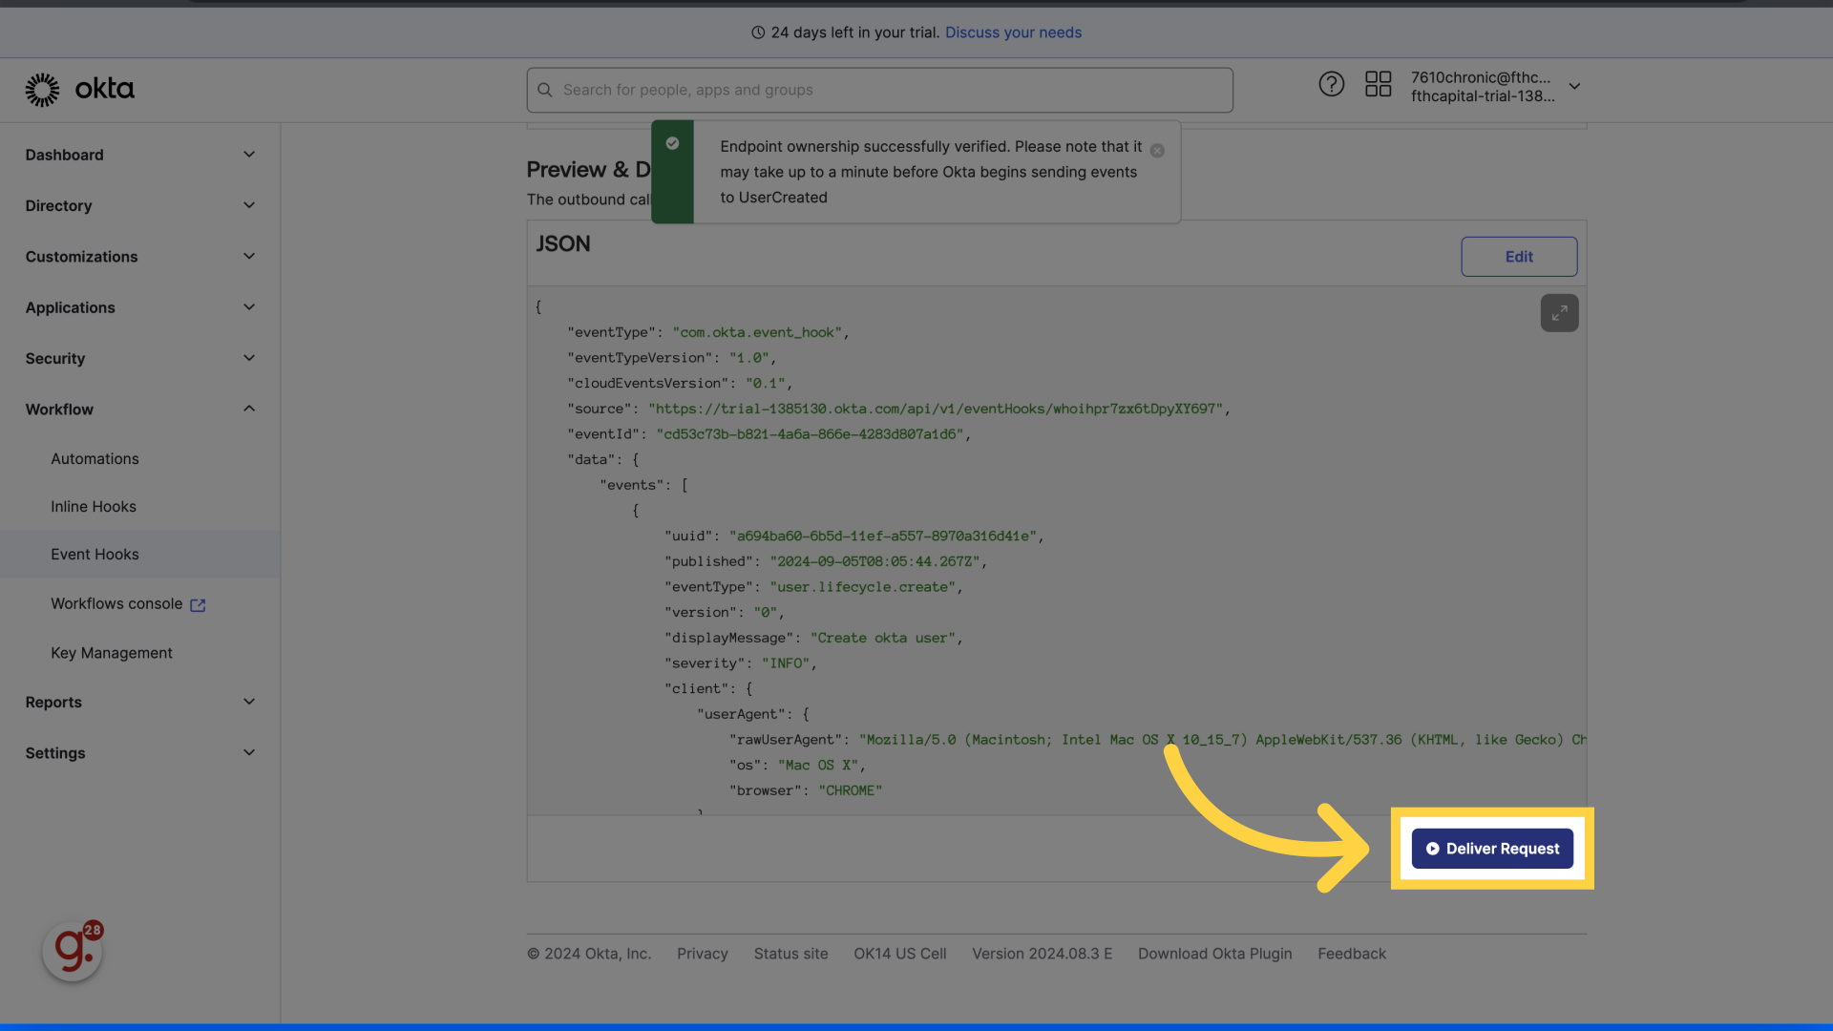This screenshot has width=1833, height=1031.
Task: Dismiss the endpoint verified notification
Action: pos(1157,151)
